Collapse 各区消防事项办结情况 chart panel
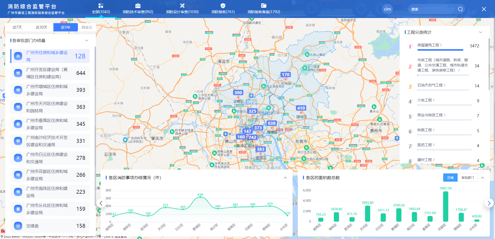The image size is (495, 239). [285, 178]
